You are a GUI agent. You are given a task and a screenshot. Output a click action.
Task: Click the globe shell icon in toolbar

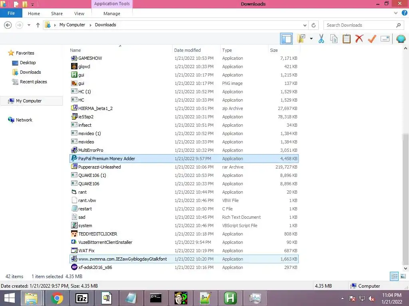tap(401, 39)
